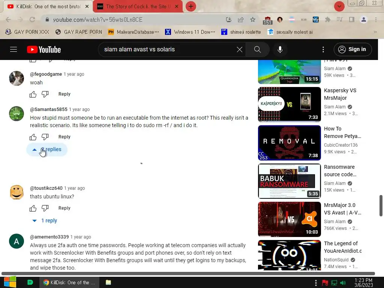Open the shimeji roulette bookmark
This screenshot has height=288, width=384.
click(241, 32)
